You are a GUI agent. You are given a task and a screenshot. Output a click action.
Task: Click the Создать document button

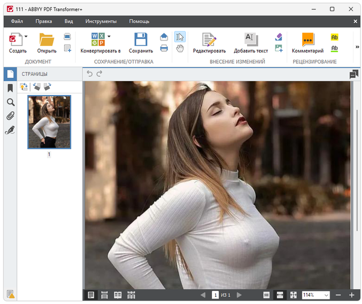coord(18,43)
